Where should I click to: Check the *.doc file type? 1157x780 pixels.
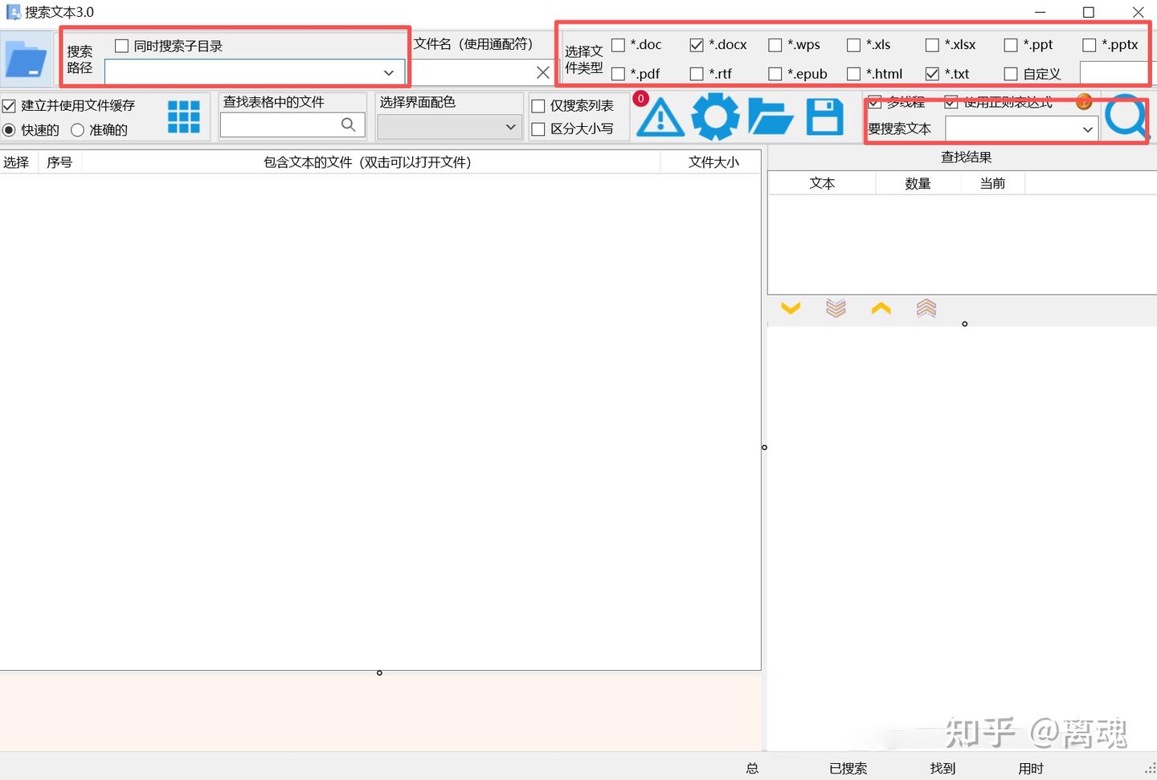click(618, 45)
